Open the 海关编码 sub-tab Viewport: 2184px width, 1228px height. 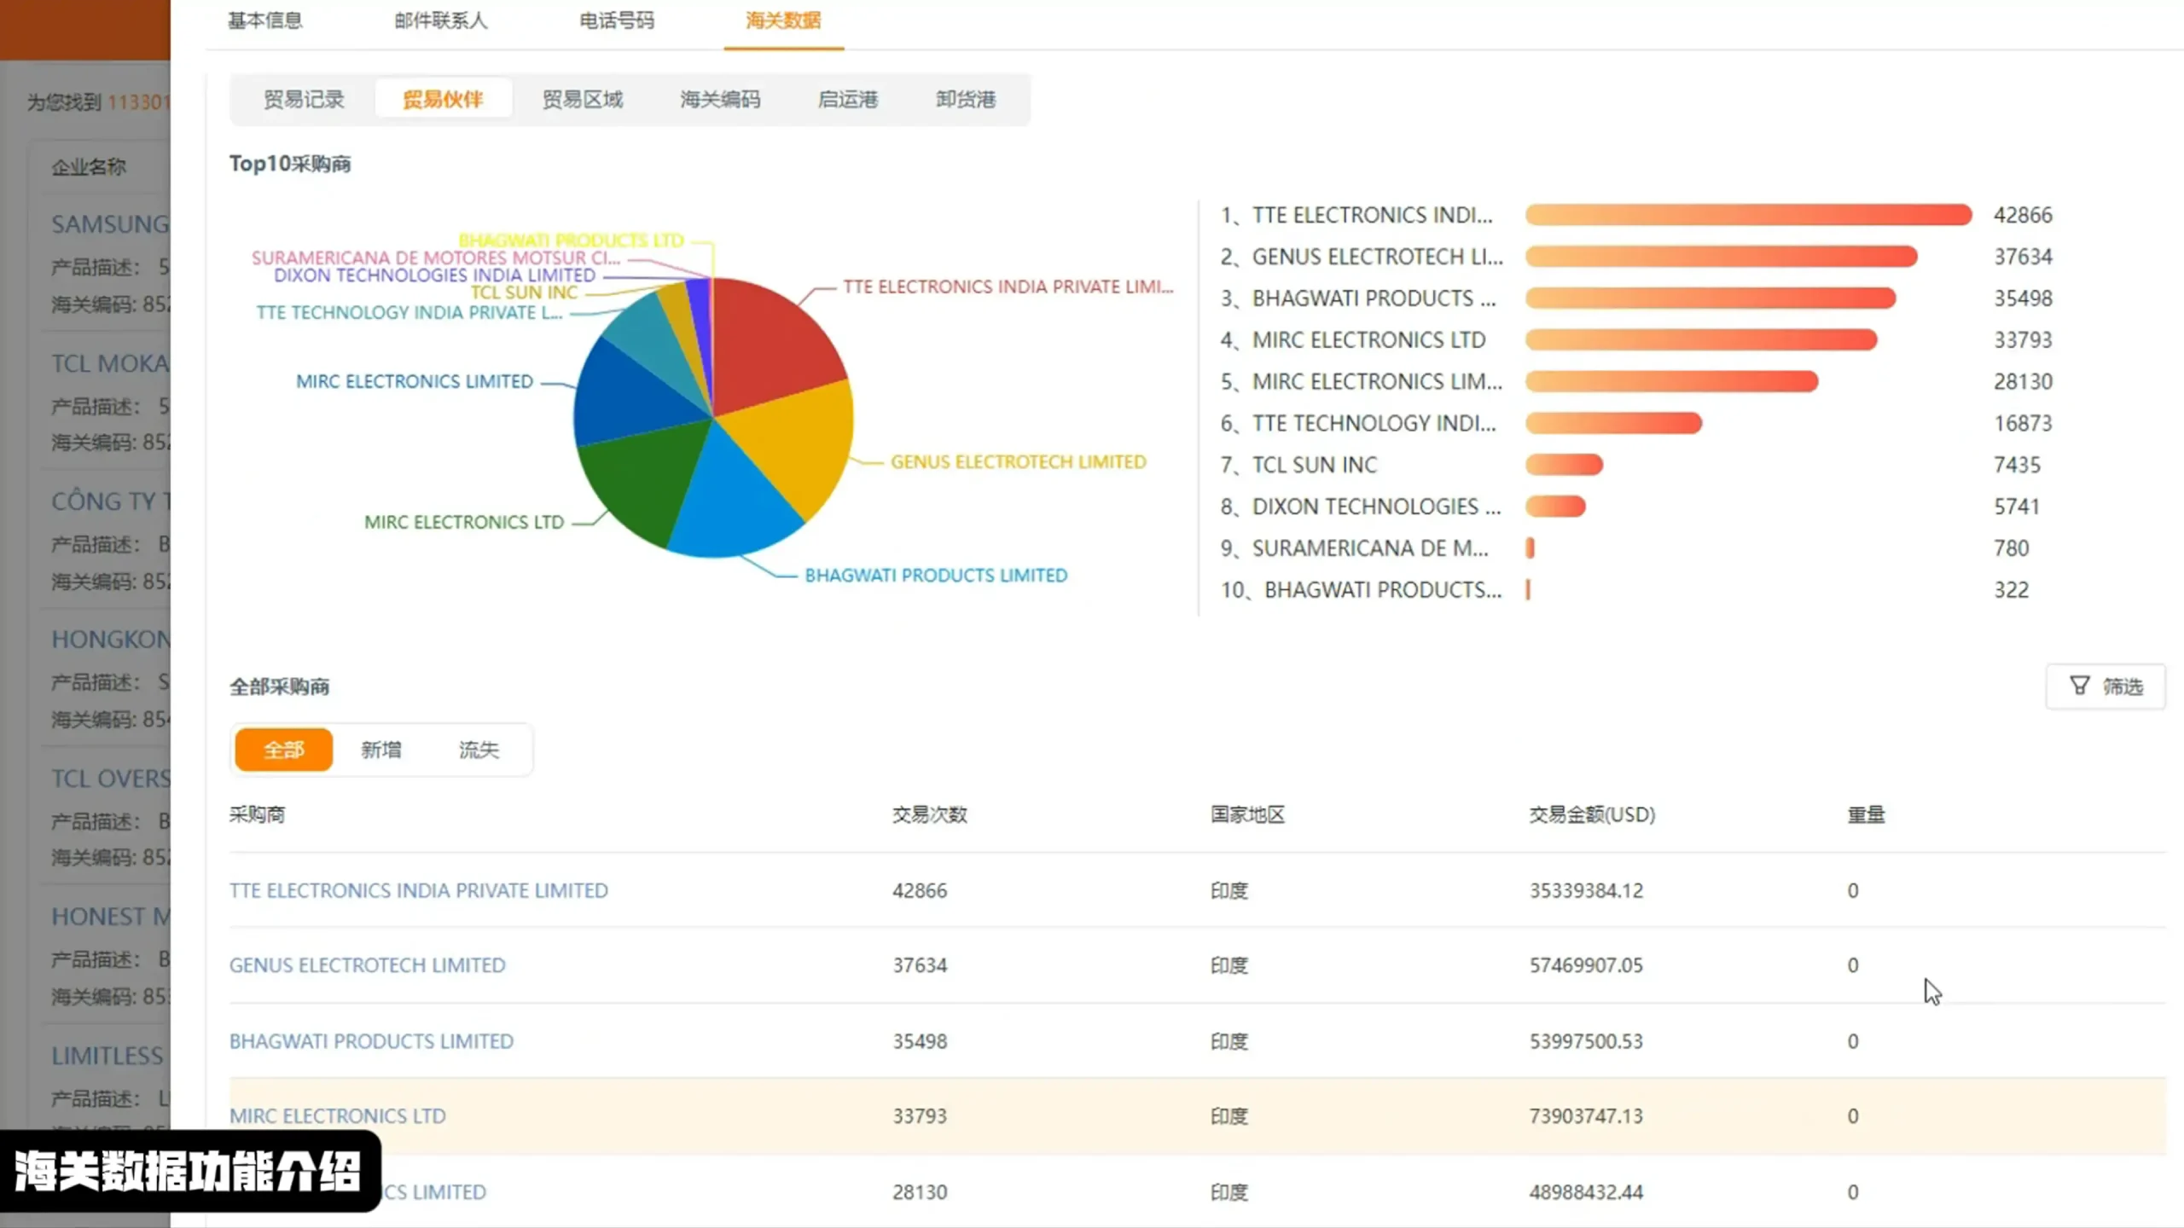pyautogui.click(x=720, y=100)
